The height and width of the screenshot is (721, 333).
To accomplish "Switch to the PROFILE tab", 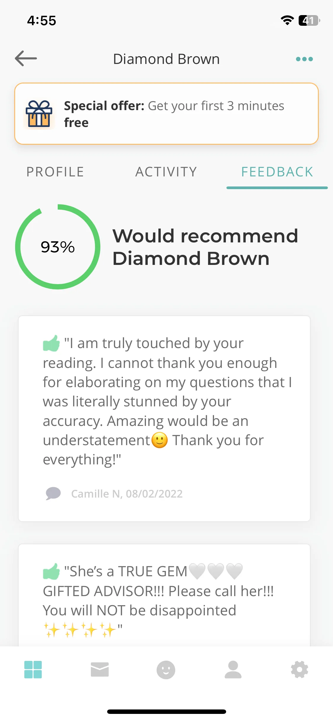I will [x=55, y=172].
